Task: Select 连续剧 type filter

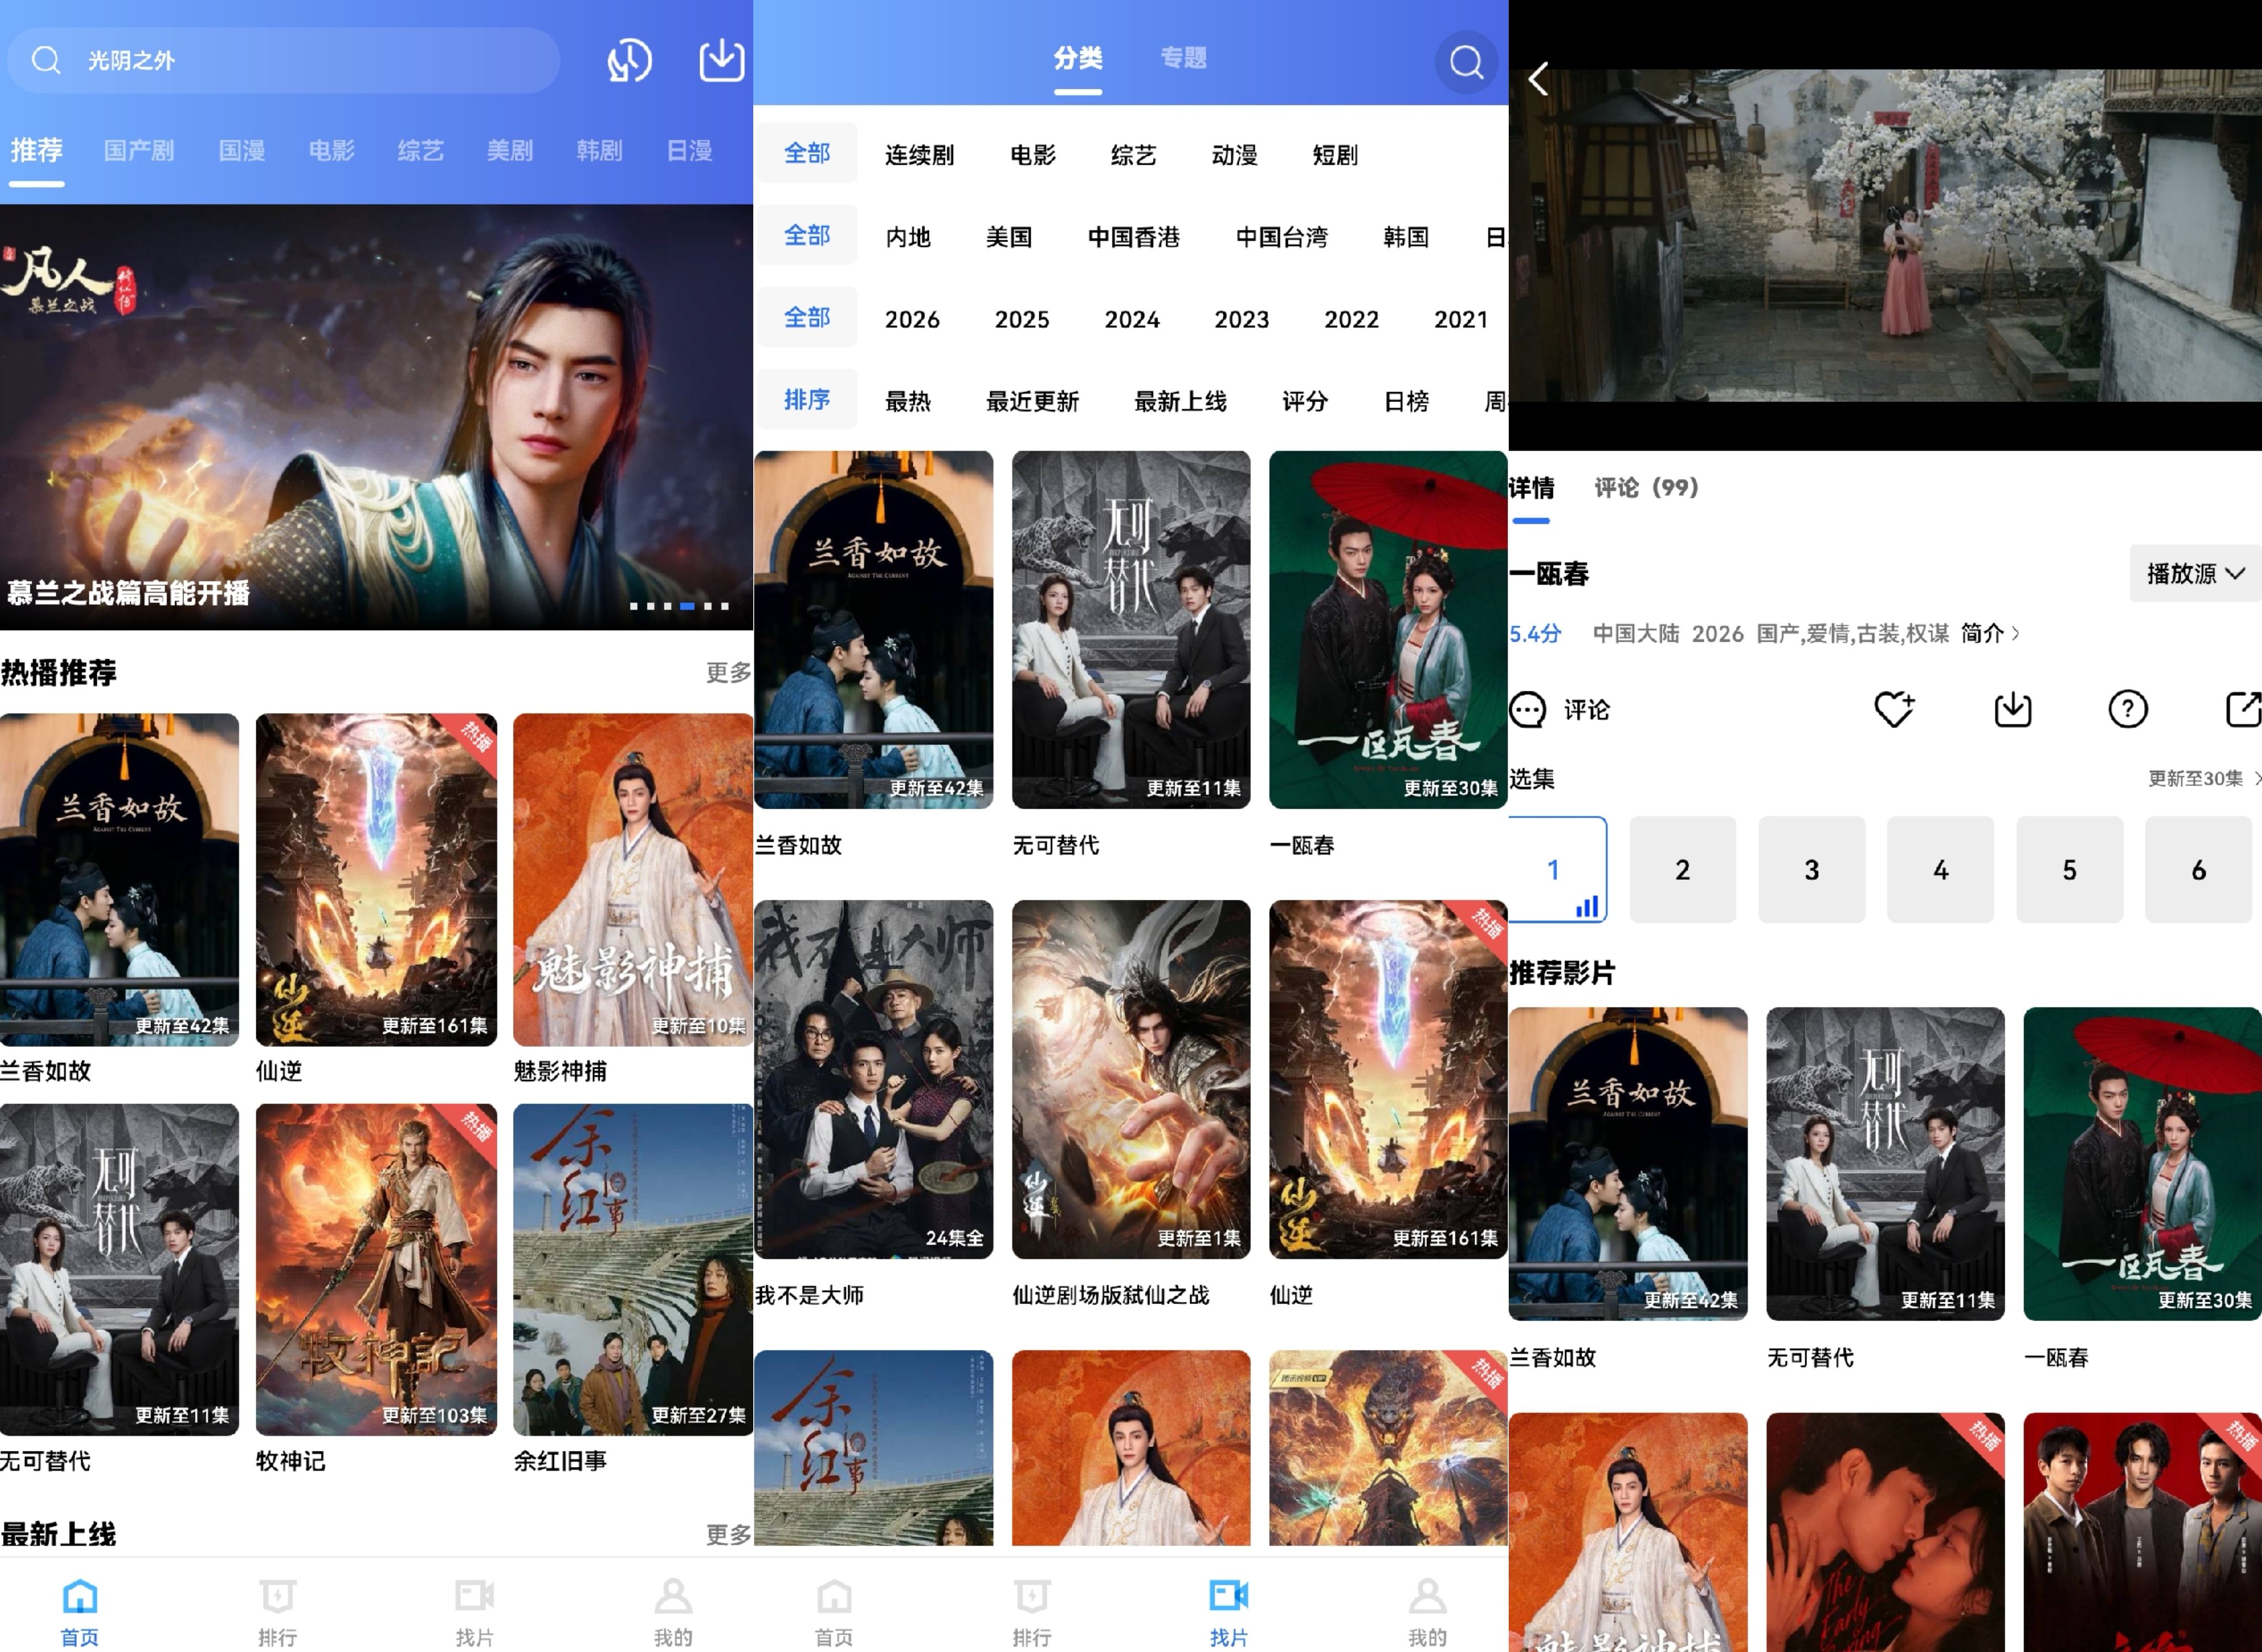Action: 919,155
